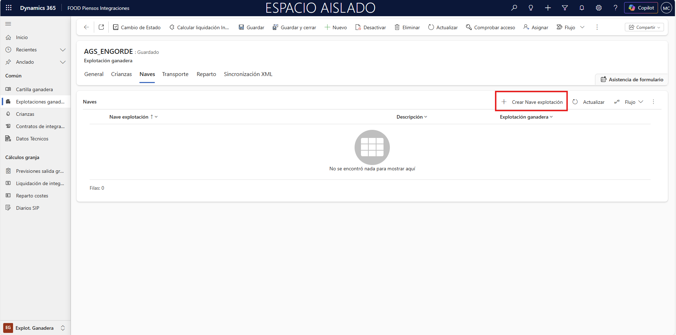Switch to the Sincronización XML tab
The height and width of the screenshot is (335, 676).
(x=248, y=74)
